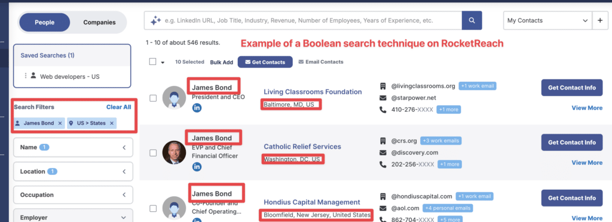Click building icon next to @crs.org
This screenshot has width=612, height=222.
pyautogui.click(x=383, y=141)
